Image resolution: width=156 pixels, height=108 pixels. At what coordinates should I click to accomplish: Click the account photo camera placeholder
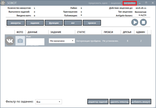[20, 41]
